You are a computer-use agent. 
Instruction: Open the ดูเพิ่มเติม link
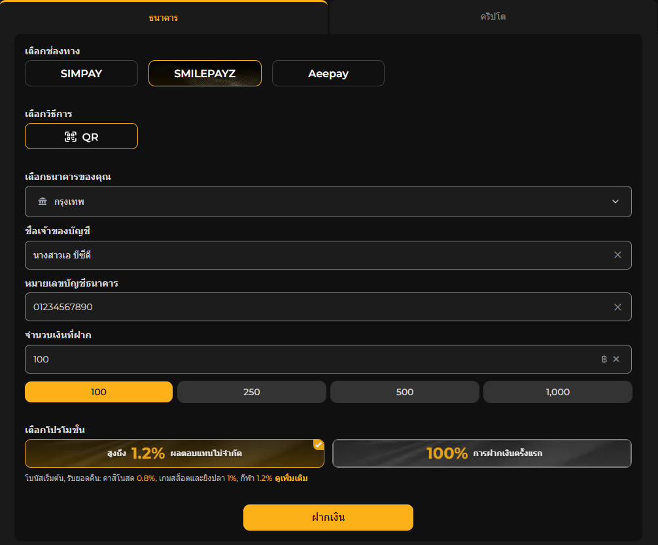291,479
